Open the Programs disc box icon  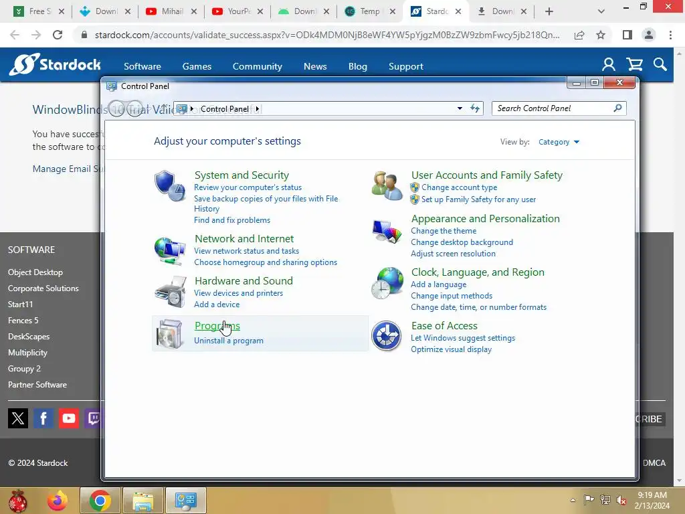(x=170, y=334)
